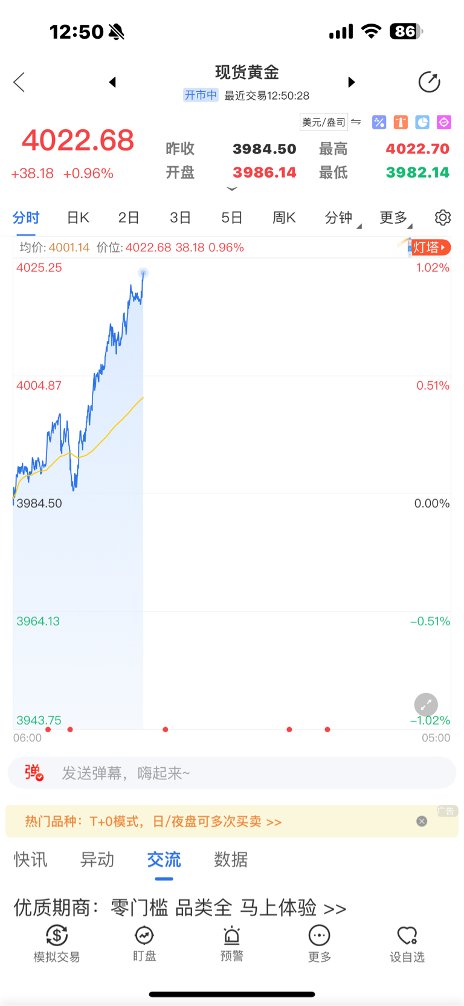This screenshot has width=464, height=1006.
Task: Open the chart settings gear
Action: point(443,218)
